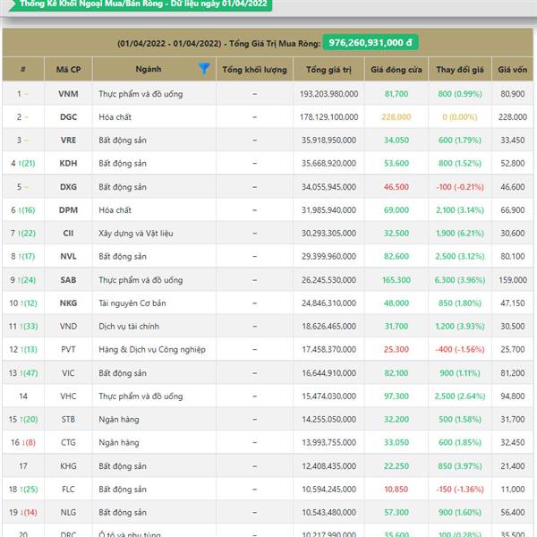Select stock code VIC
Screen dimensions: 537x537
tap(68, 373)
